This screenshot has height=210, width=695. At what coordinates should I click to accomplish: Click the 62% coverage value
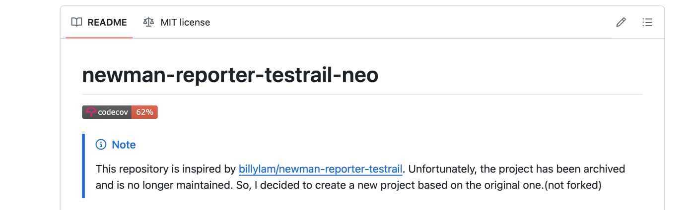(144, 112)
